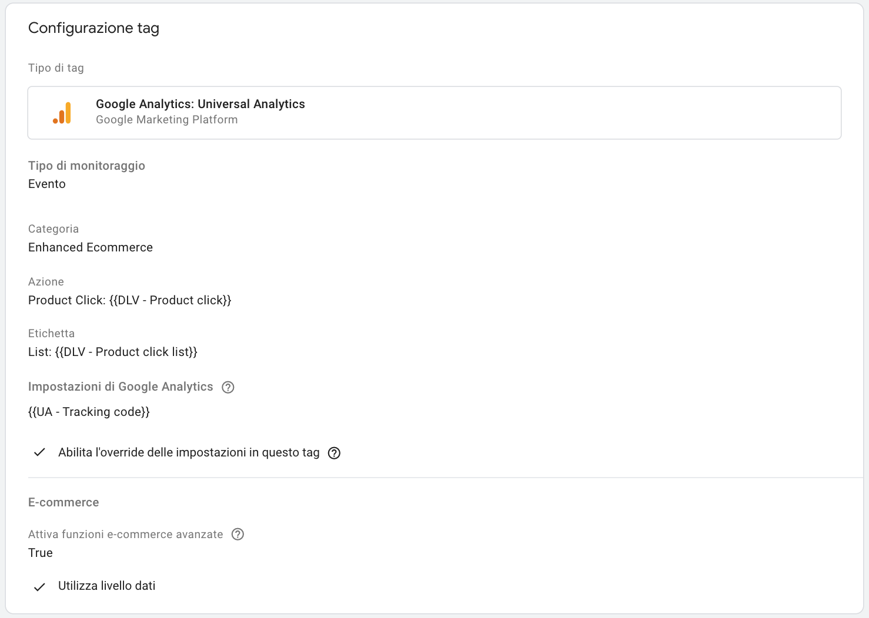Select the {{UA - Tracking code}} settings variable

pos(89,412)
